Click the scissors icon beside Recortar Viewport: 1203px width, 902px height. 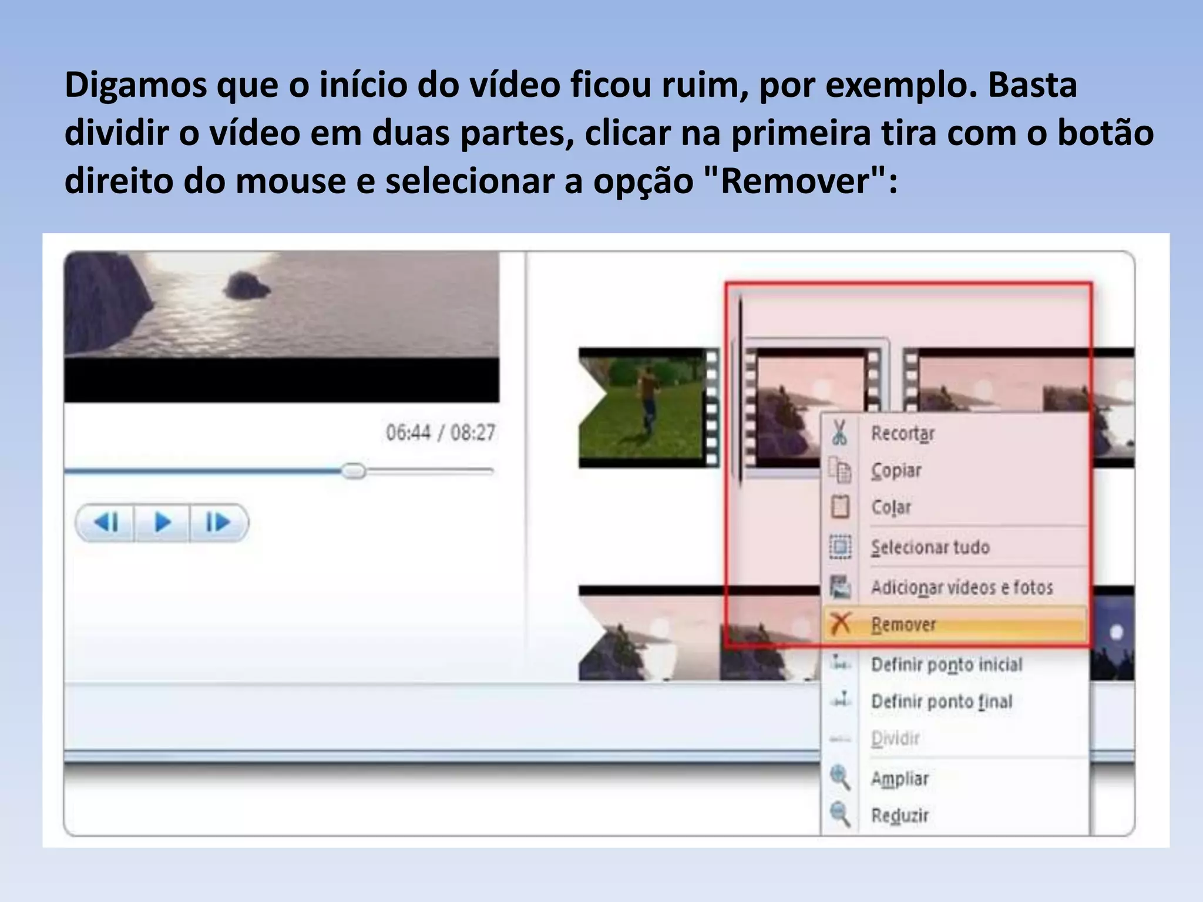pyautogui.click(x=839, y=433)
